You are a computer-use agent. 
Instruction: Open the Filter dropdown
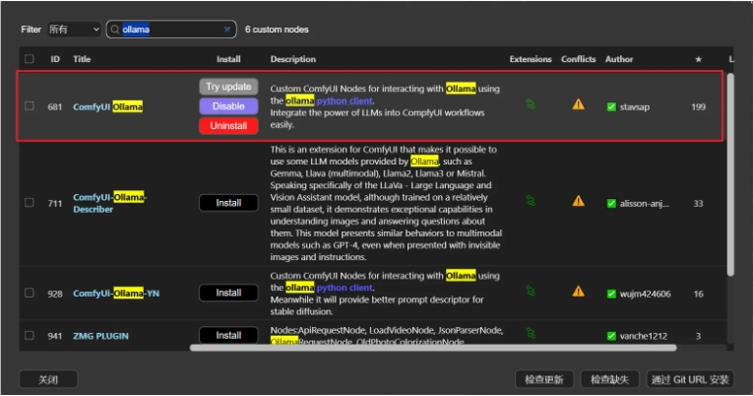point(74,30)
